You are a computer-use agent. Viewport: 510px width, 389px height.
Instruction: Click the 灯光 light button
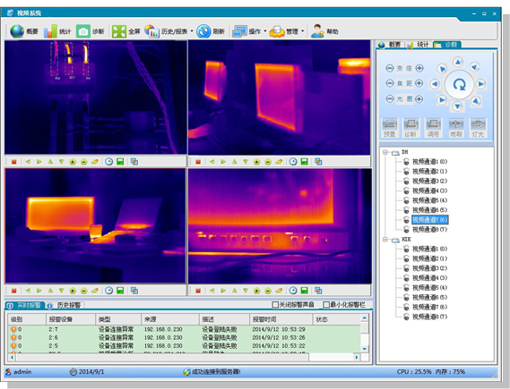pyautogui.click(x=478, y=128)
